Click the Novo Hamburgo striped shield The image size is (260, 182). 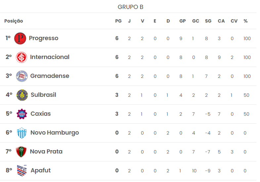click(22, 133)
